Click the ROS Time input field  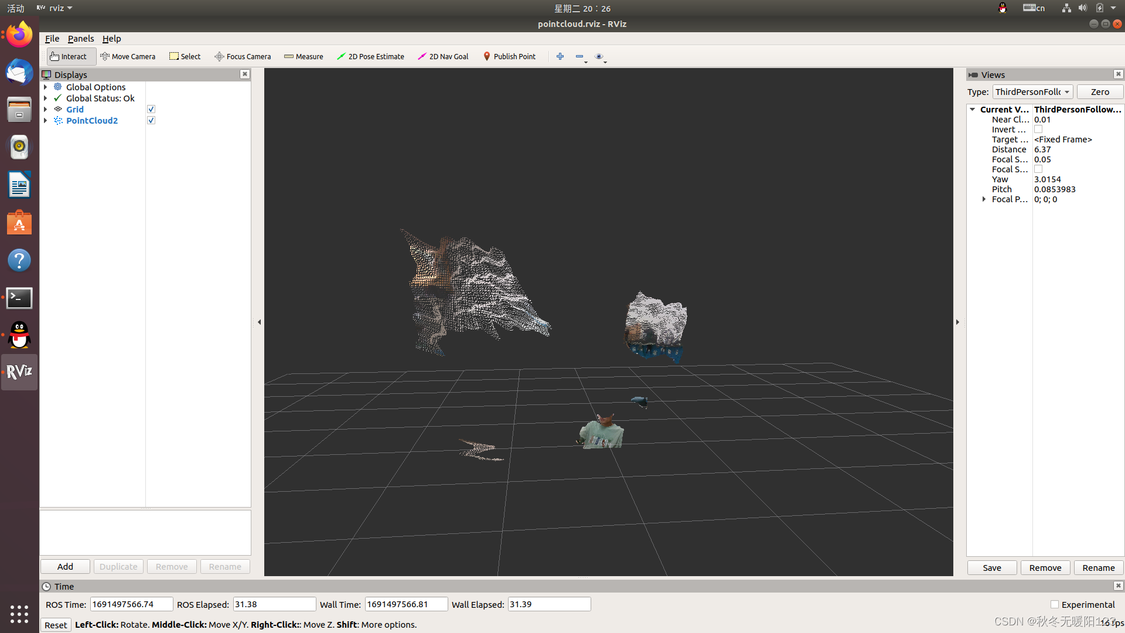point(131,604)
